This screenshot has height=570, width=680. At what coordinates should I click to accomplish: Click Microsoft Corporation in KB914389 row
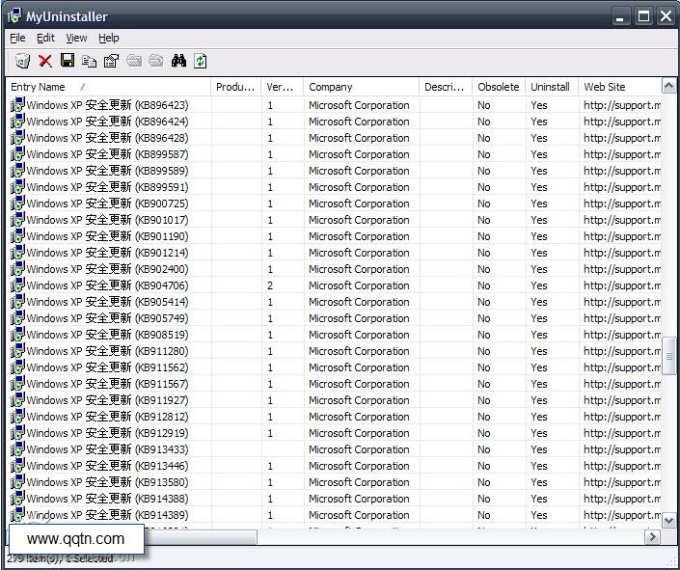(359, 515)
